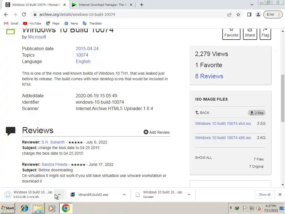
Task: Open the Translate bookmark
Action: click(92, 23)
